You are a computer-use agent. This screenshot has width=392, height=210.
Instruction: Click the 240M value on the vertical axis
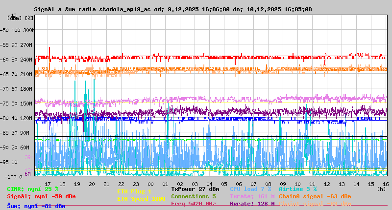(x=26, y=60)
